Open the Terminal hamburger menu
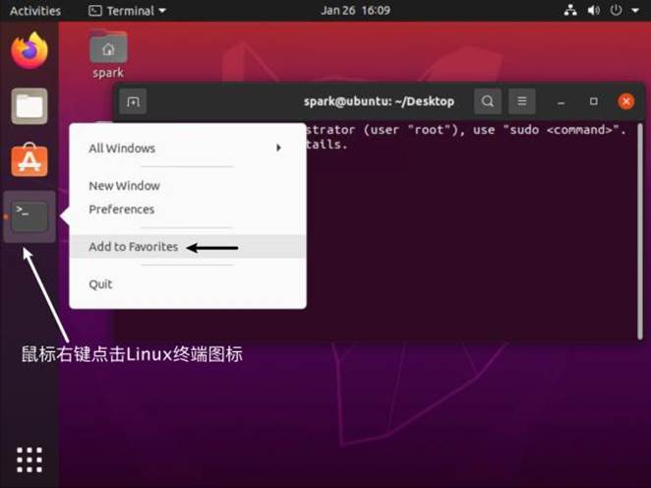Viewport: 651px width, 488px height. 522,101
